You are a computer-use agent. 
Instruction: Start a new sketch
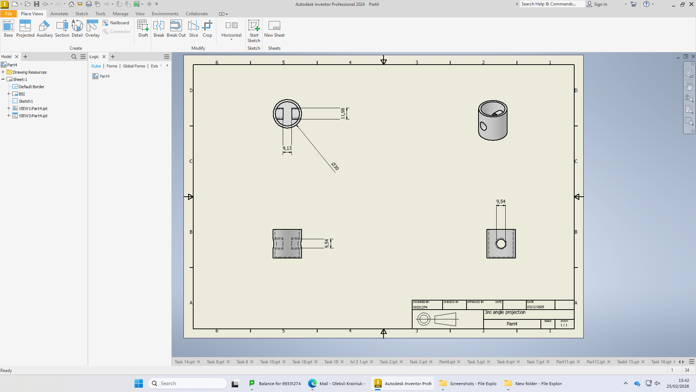click(x=254, y=31)
